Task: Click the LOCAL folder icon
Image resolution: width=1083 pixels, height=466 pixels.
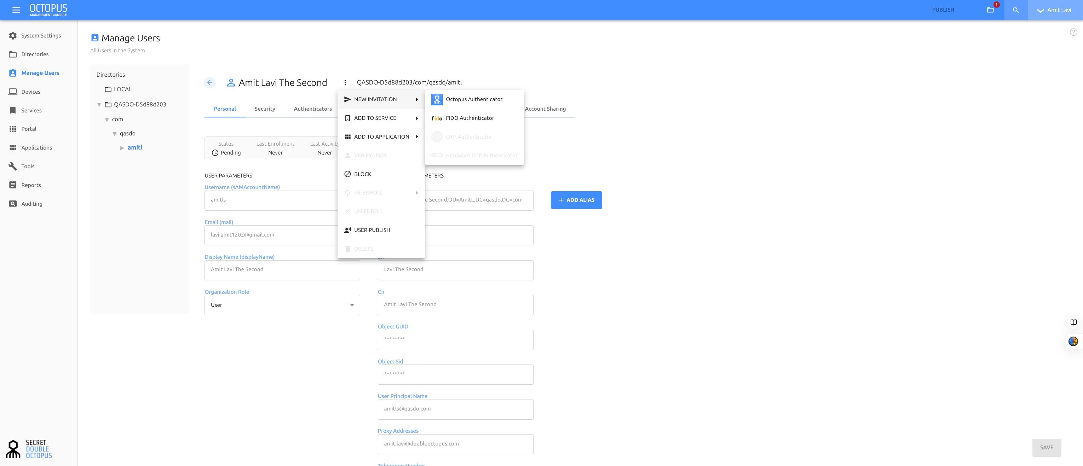Action: point(108,89)
